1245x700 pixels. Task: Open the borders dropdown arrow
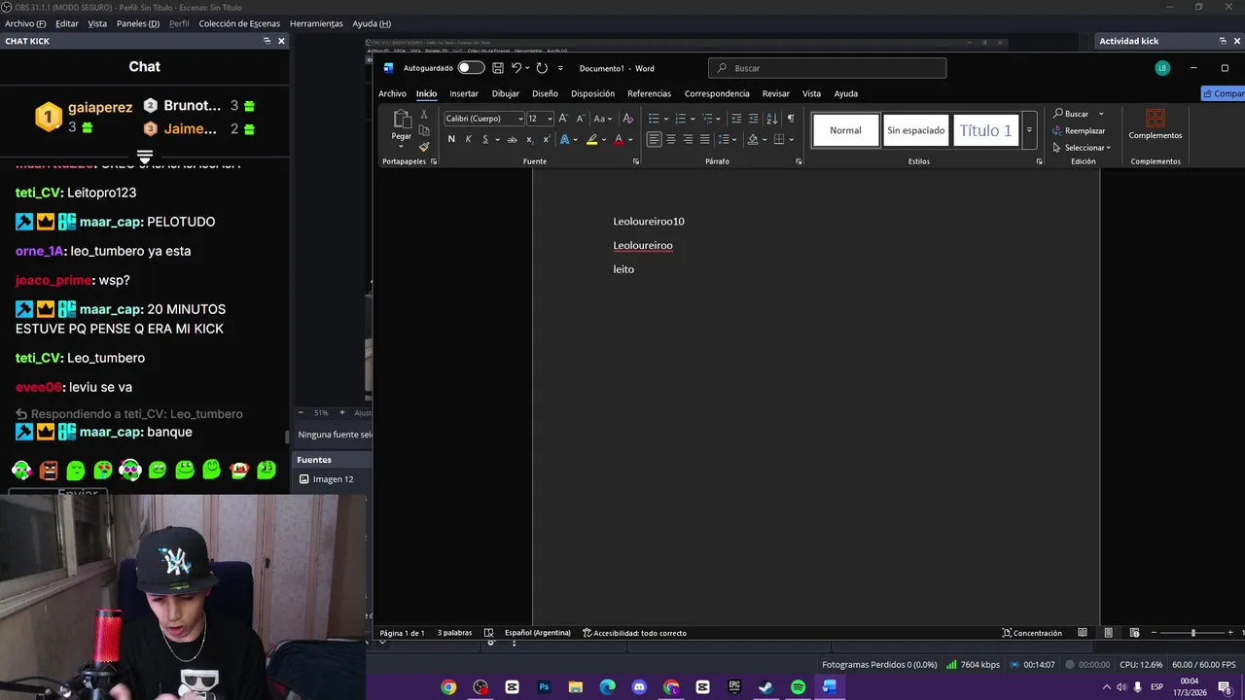[791, 140]
